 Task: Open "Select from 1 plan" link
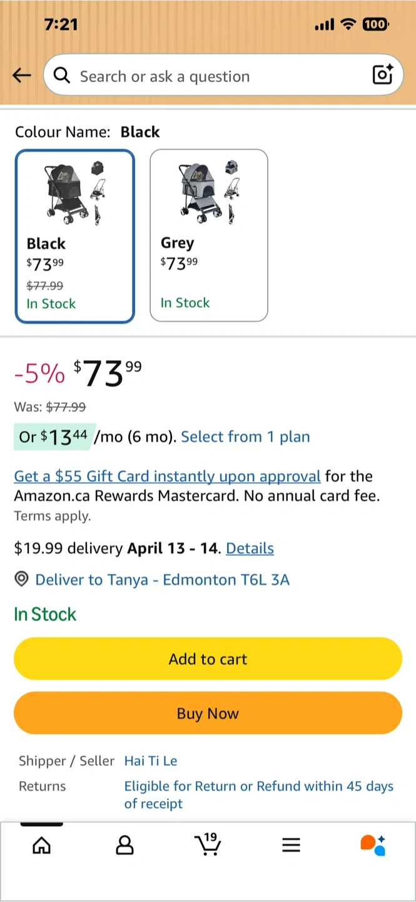245,437
